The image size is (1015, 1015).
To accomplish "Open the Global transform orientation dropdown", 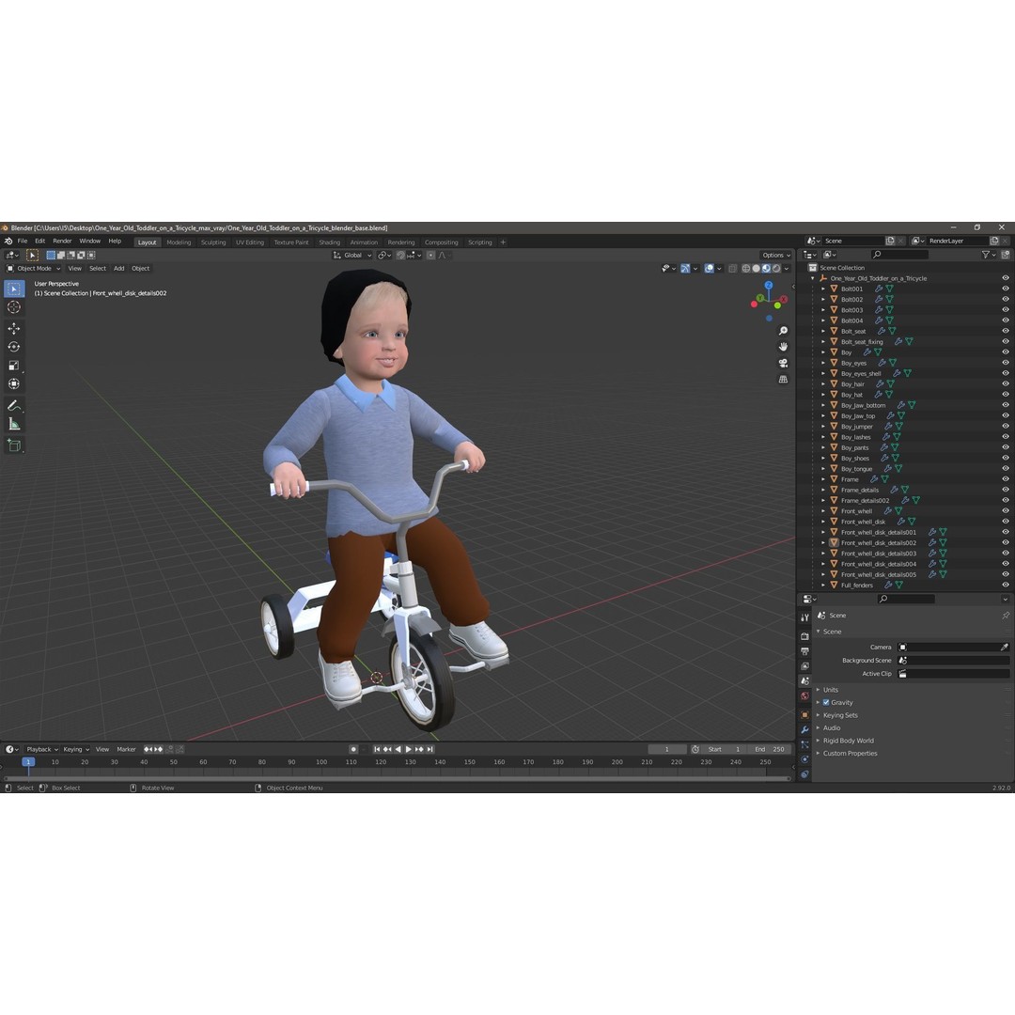I will [352, 255].
